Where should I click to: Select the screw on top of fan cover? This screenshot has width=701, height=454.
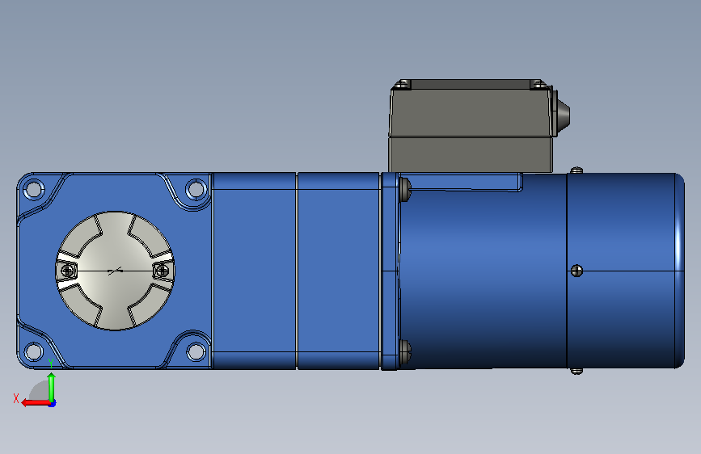click(576, 170)
